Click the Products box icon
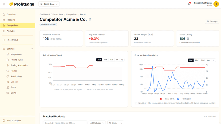The height and width of the screenshot is (124, 221). click(4, 20)
